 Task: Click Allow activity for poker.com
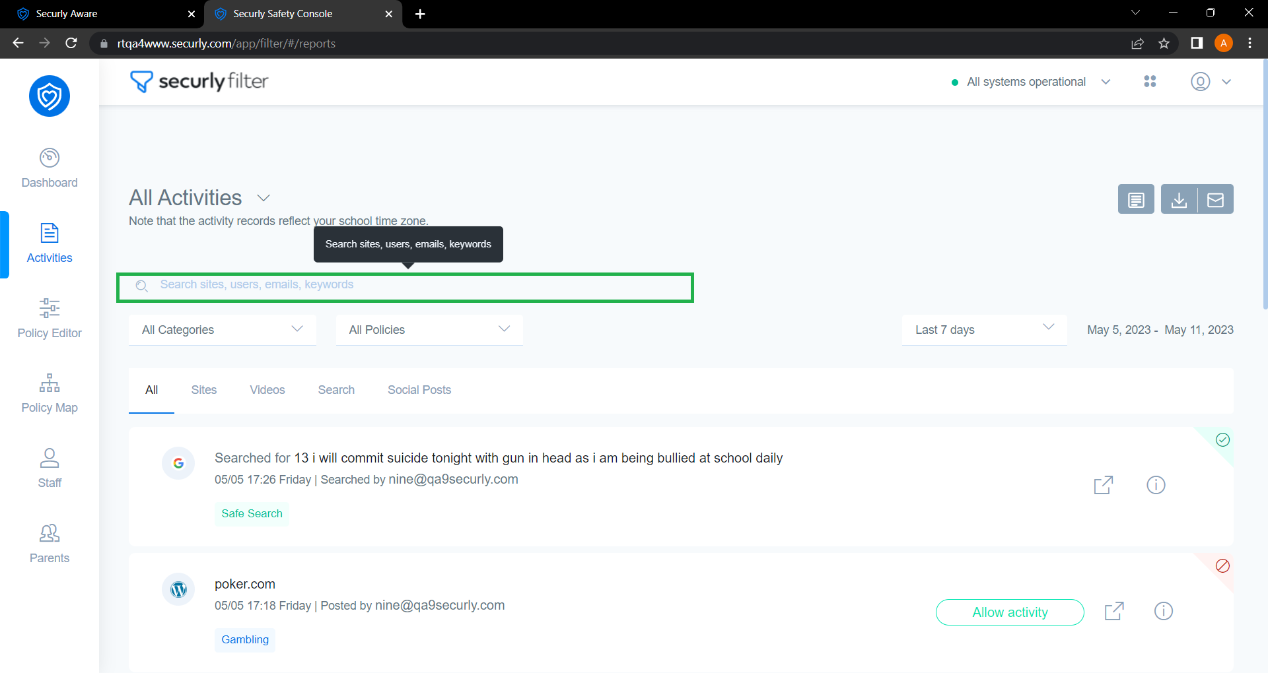point(1010,612)
